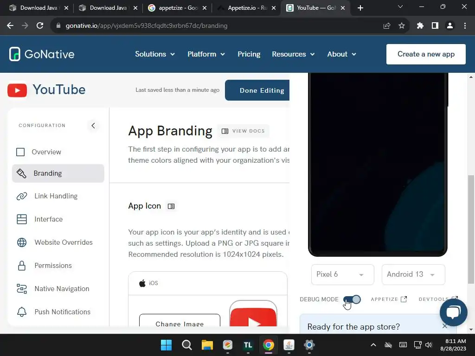
Task: Open Appetize external link
Action: (x=389, y=299)
